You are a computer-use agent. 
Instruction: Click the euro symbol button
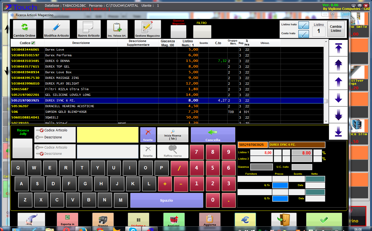point(245,220)
